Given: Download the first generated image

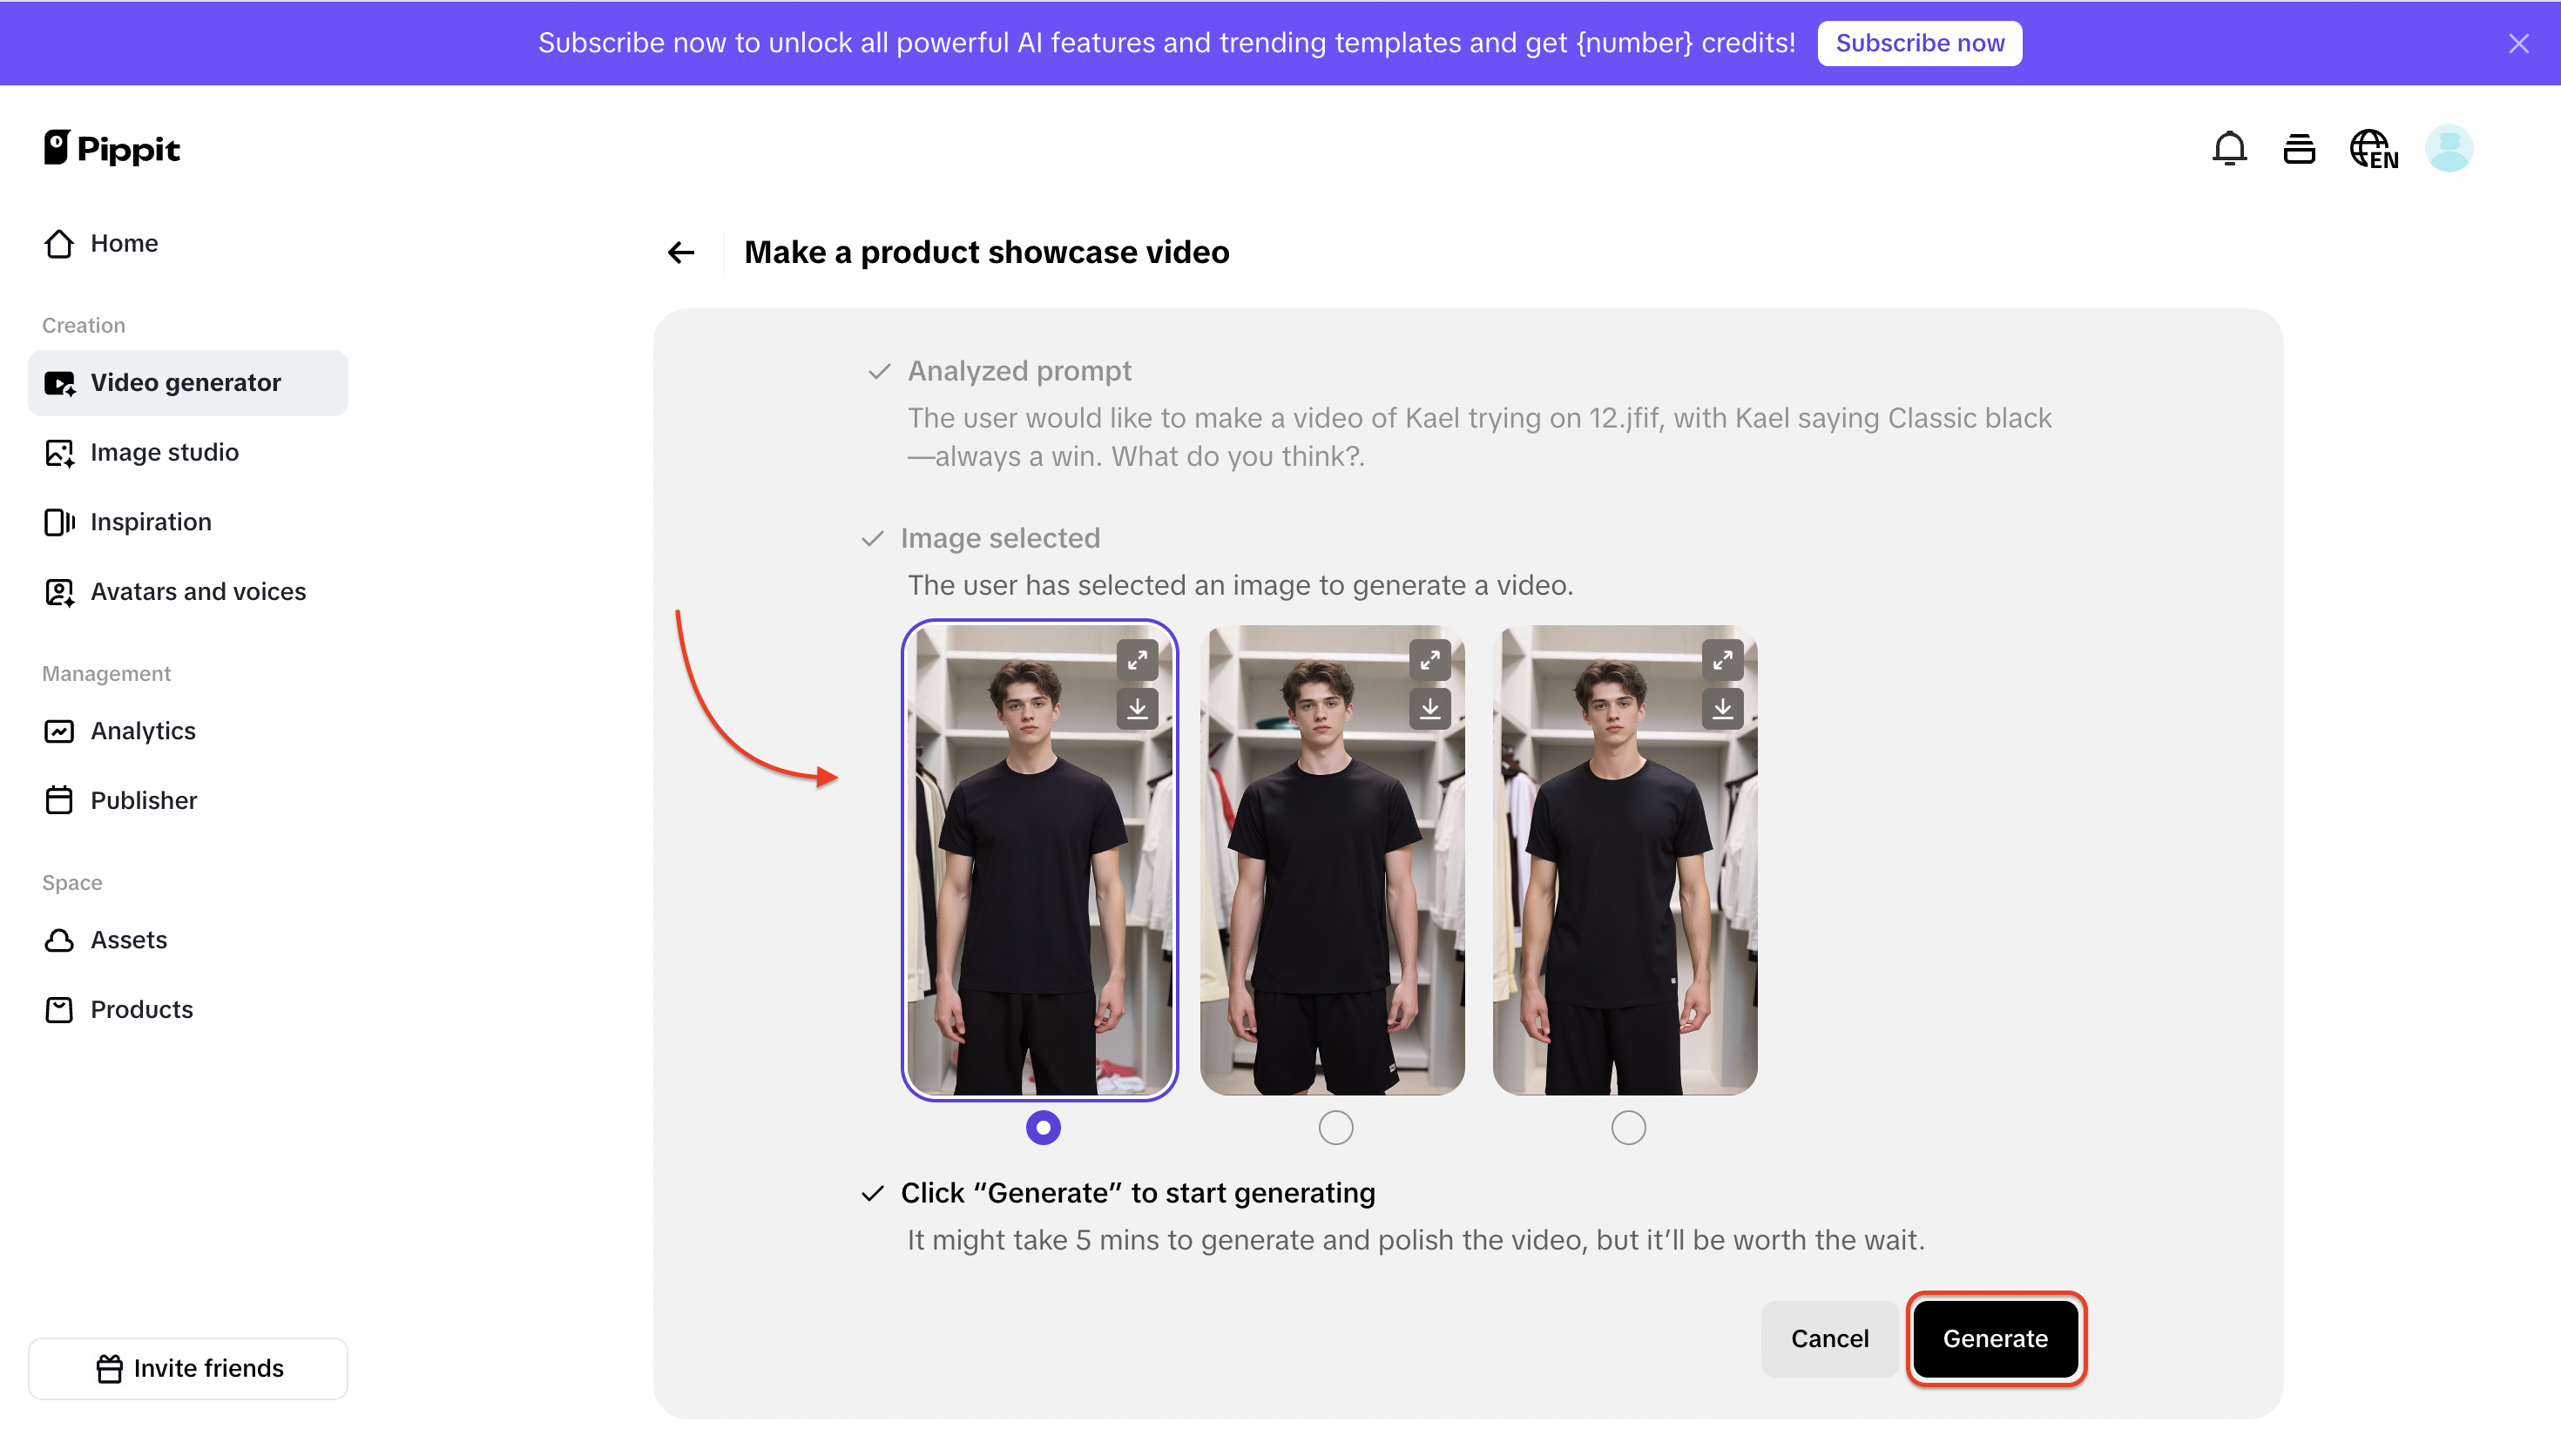Looking at the screenshot, I should pos(1137,709).
